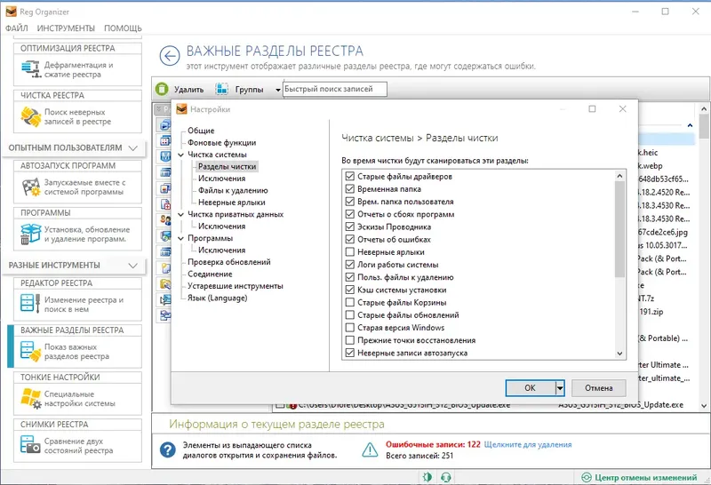Image resolution: width=711 pixels, height=485 pixels.
Task: Open the OK button dropdown arrow
Action: click(561, 388)
